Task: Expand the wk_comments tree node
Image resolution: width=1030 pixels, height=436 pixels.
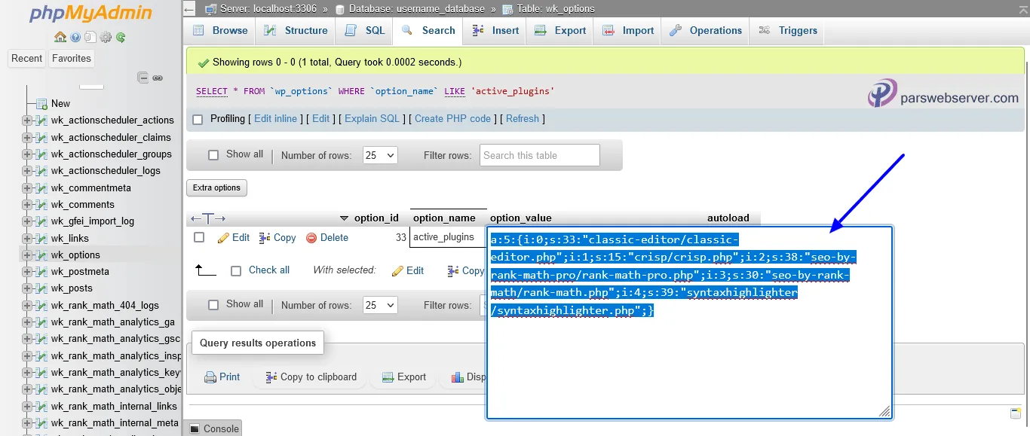Action: pyautogui.click(x=27, y=205)
